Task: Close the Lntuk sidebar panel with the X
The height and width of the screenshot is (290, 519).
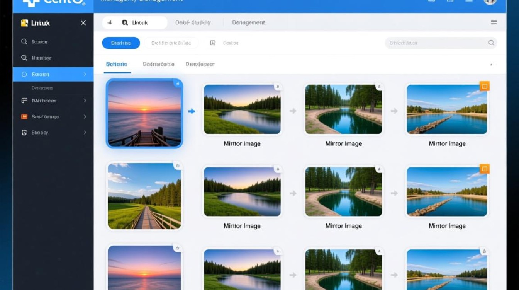Action: (83, 23)
